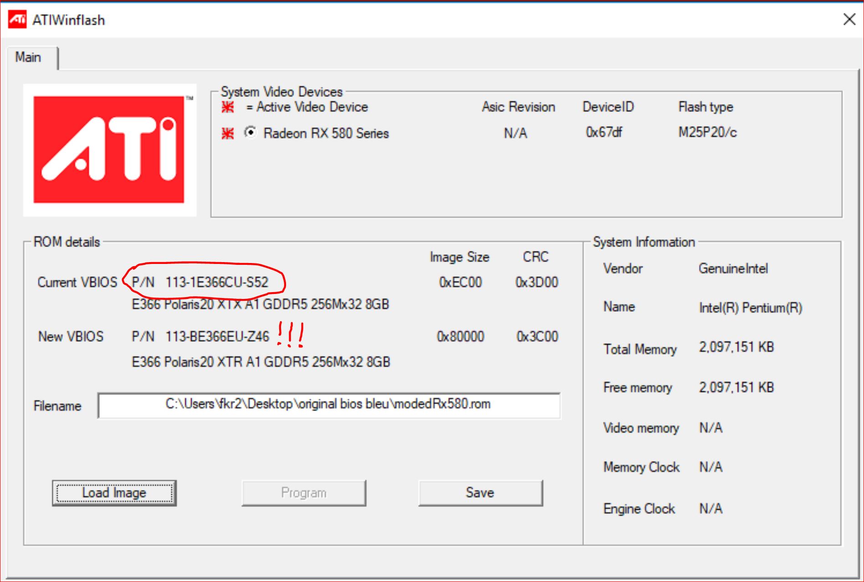Click the large ATI logo image
This screenshot has height=582, width=864.
[x=110, y=150]
